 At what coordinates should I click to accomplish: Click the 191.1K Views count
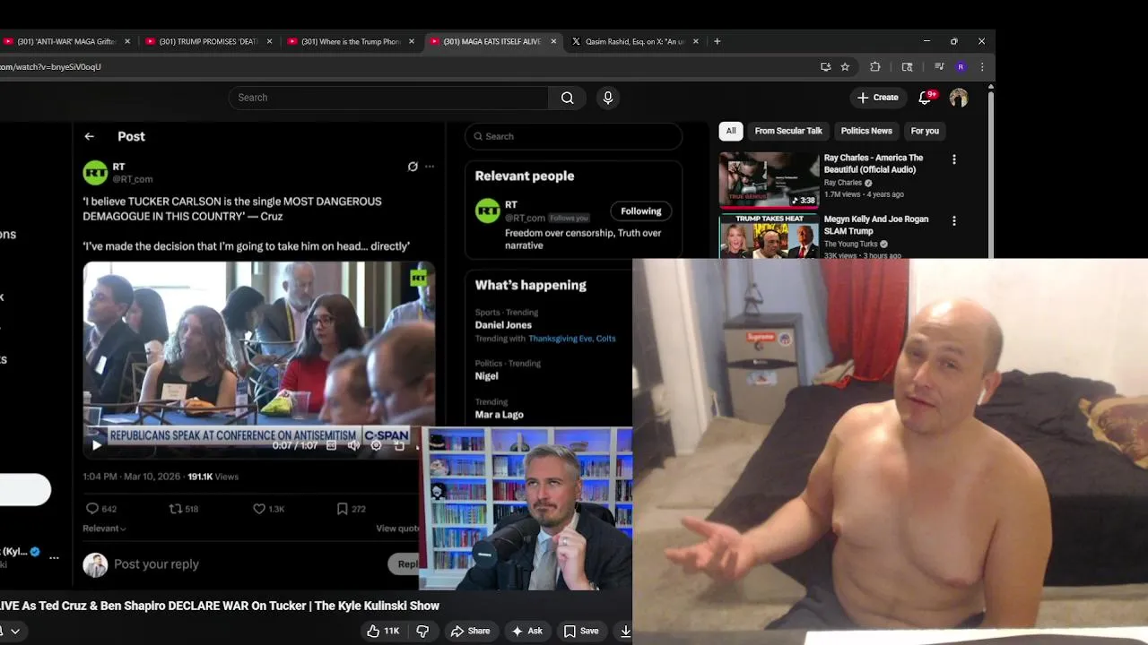[213, 477]
